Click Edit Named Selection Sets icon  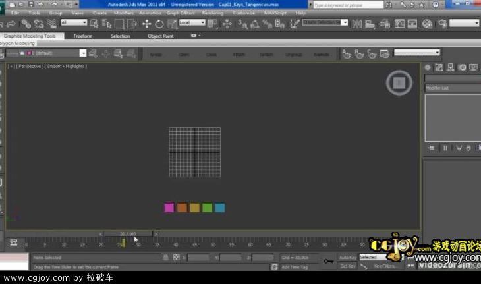[x=295, y=24]
